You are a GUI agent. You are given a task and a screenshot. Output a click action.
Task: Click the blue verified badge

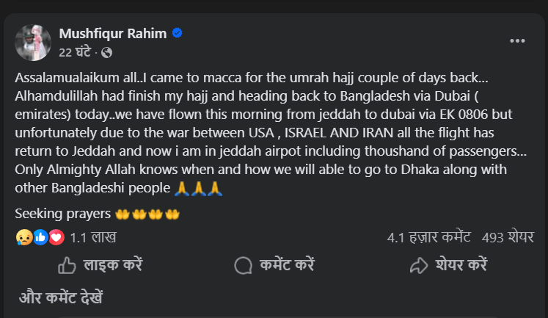point(177,33)
